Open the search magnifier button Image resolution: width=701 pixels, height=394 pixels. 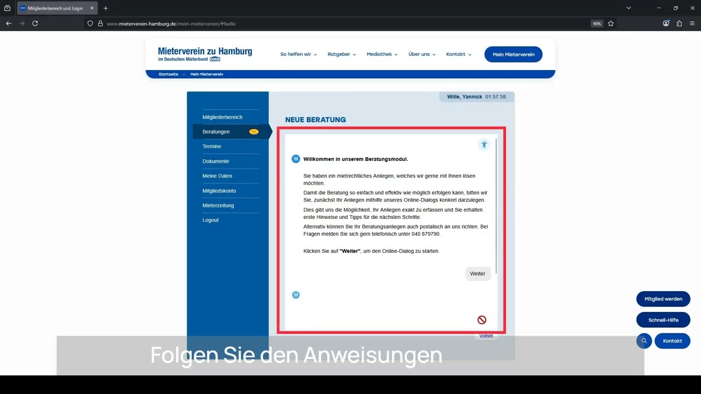(644, 341)
